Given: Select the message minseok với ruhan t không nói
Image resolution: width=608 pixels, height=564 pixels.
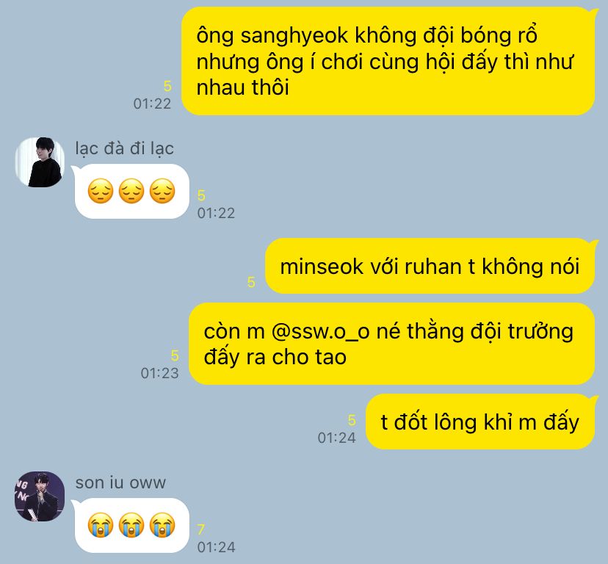Looking at the screenshot, I should (x=430, y=266).
